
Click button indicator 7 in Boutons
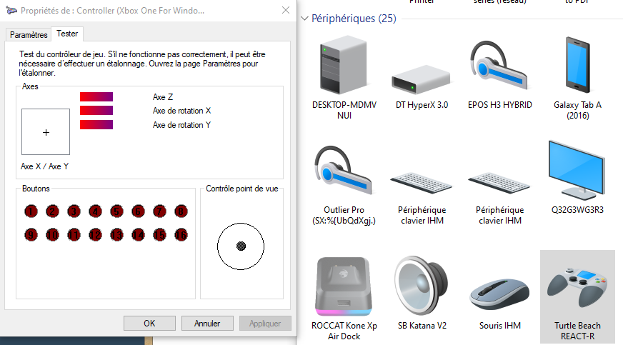[x=160, y=211]
